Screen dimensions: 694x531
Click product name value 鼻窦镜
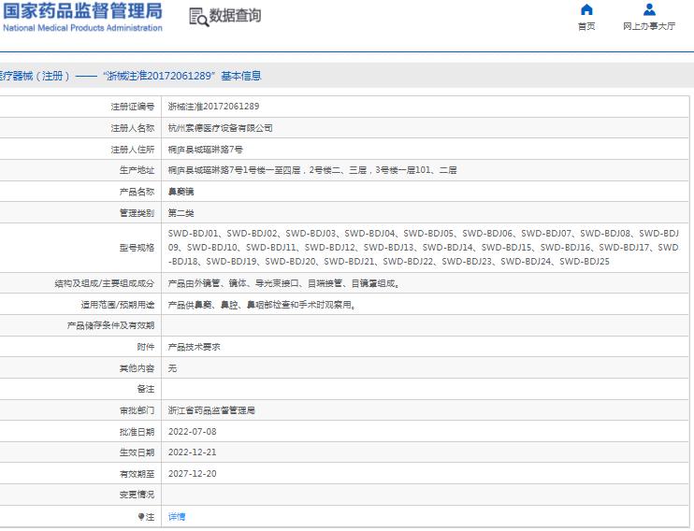[x=181, y=192]
